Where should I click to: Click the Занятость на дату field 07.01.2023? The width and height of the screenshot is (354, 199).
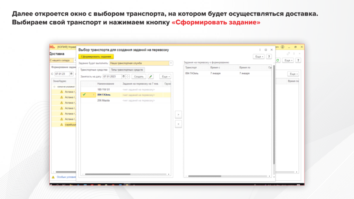click(112, 77)
